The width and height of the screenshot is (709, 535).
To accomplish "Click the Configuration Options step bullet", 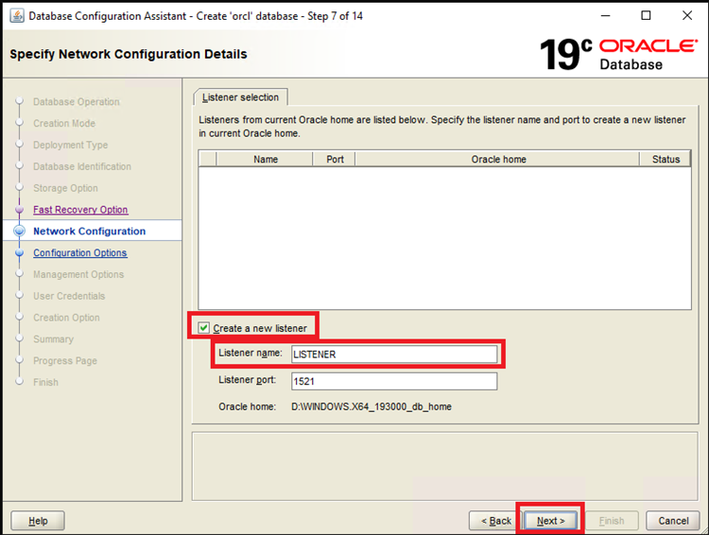I will (x=20, y=252).
